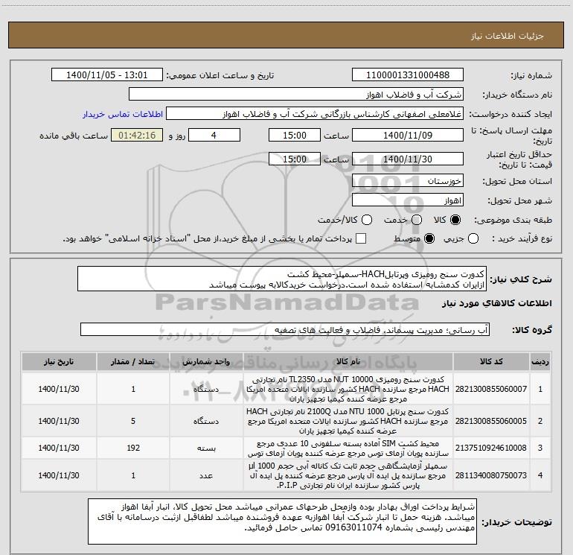The image size is (573, 555).
Task: Click the buyer notes text area
Action: tap(283, 521)
